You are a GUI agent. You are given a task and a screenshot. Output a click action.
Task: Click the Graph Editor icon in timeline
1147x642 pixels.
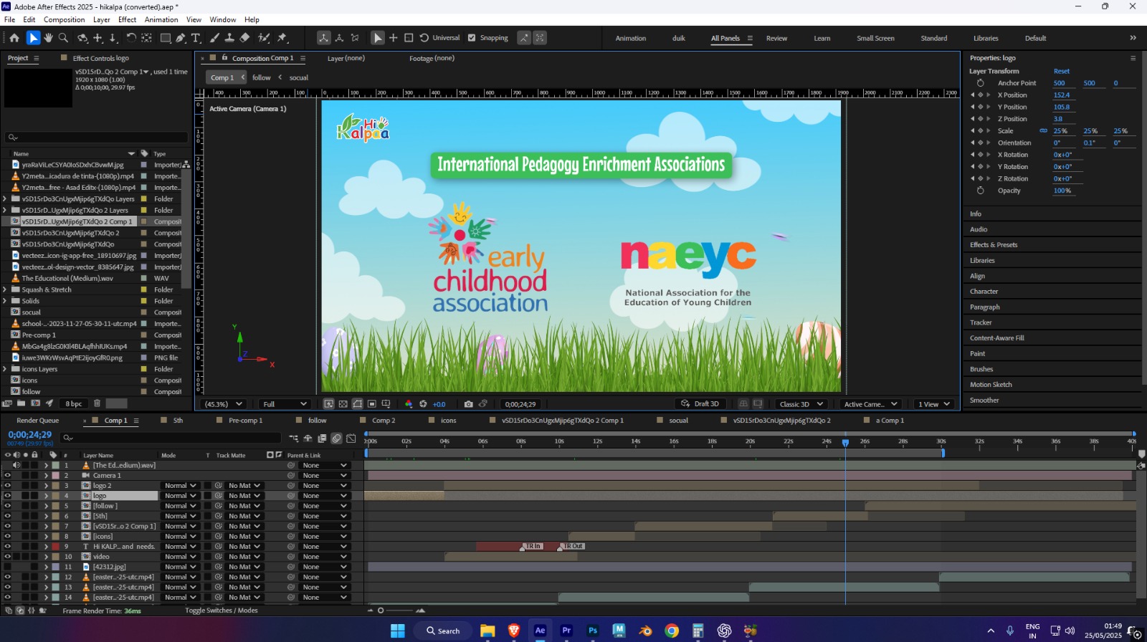tap(351, 439)
